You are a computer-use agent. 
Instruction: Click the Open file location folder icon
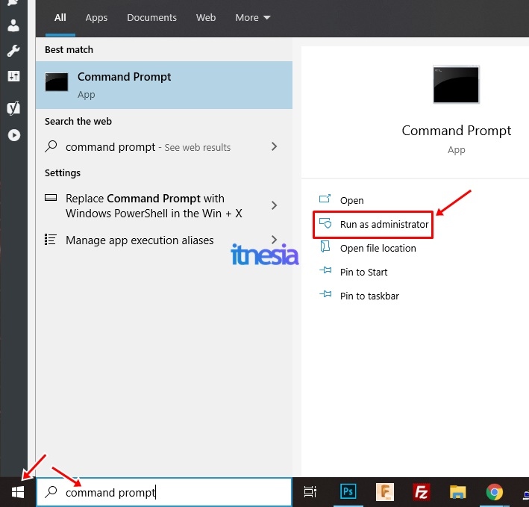pyautogui.click(x=325, y=246)
